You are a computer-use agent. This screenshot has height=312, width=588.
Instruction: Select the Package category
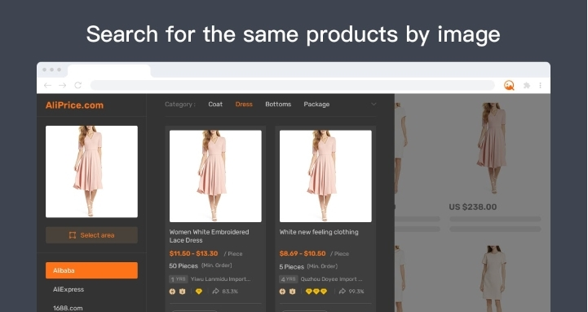tap(316, 105)
